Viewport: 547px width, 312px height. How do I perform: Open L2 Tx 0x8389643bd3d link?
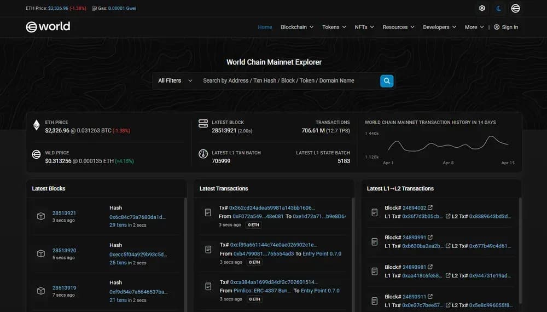coord(490,216)
